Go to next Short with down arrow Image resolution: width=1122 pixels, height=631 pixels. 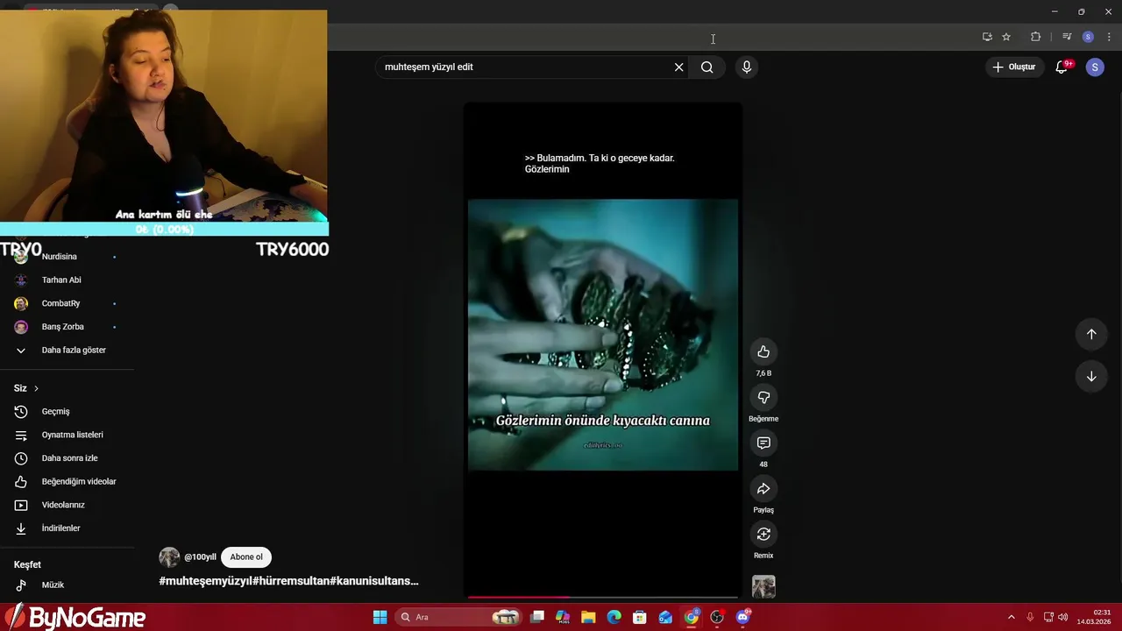(x=1091, y=377)
